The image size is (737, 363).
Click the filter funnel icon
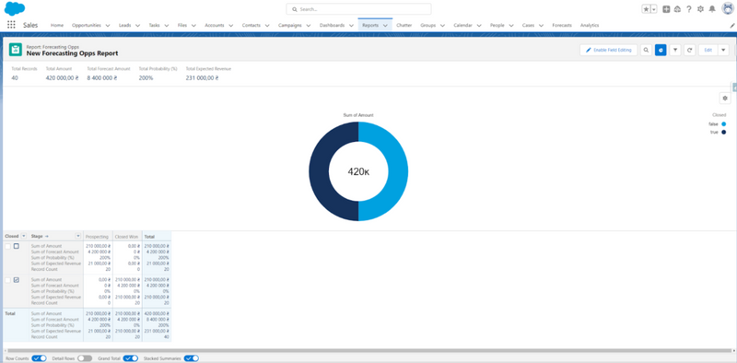click(675, 50)
